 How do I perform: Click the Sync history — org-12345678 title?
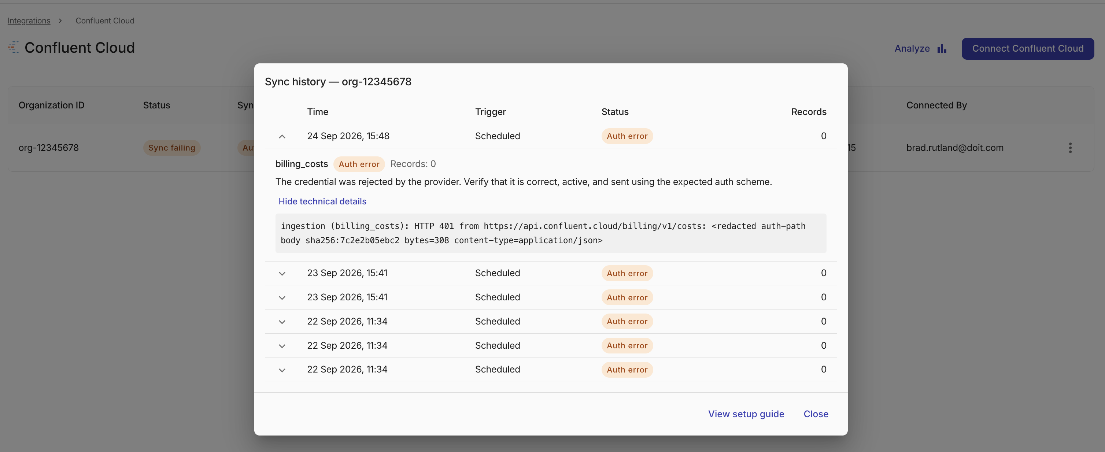[x=337, y=81]
